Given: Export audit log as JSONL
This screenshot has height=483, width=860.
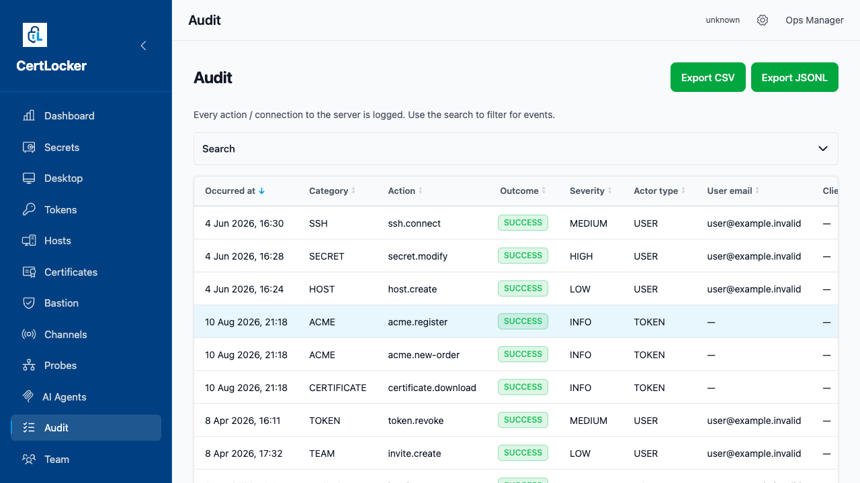Looking at the screenshot, I should point(795,78).
